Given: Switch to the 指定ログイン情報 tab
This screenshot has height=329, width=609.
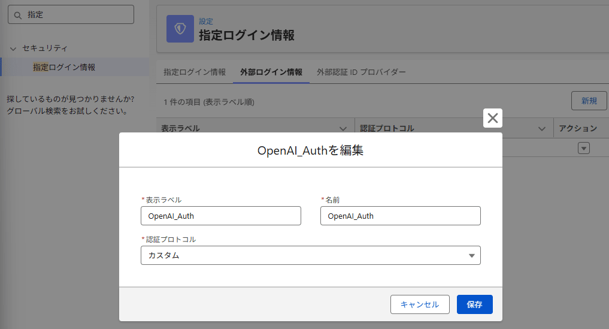Looking at the screenshot, I should [x=195, y=72].
